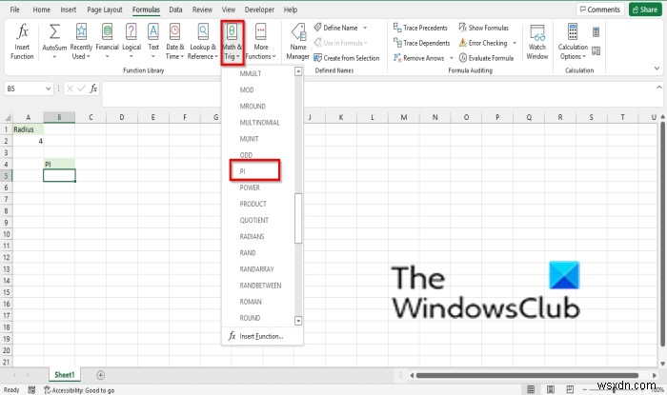This screenshot has height=395, width=667.
Task: Select RANDBETWEEN from the list
Action: [258, 286]
